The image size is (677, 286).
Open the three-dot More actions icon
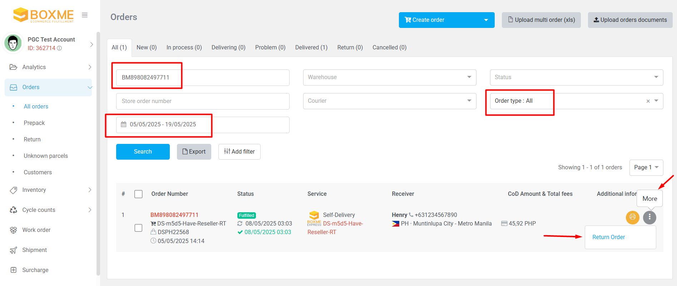649,217
